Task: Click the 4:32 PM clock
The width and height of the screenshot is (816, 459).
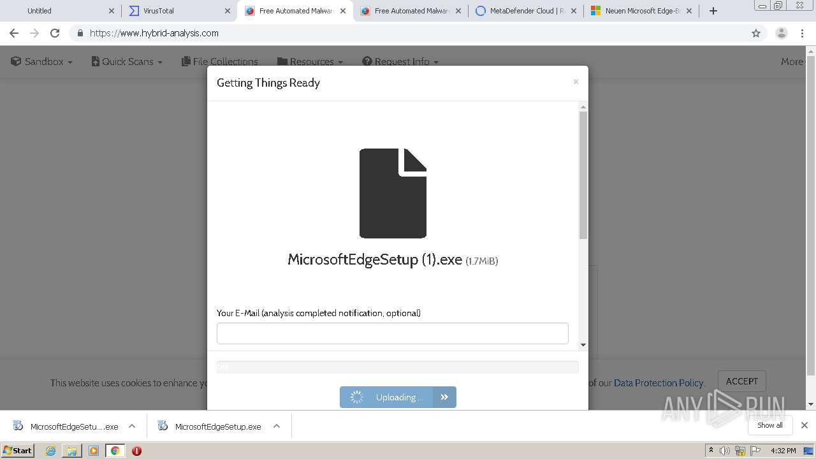Action: coord(783,451)
